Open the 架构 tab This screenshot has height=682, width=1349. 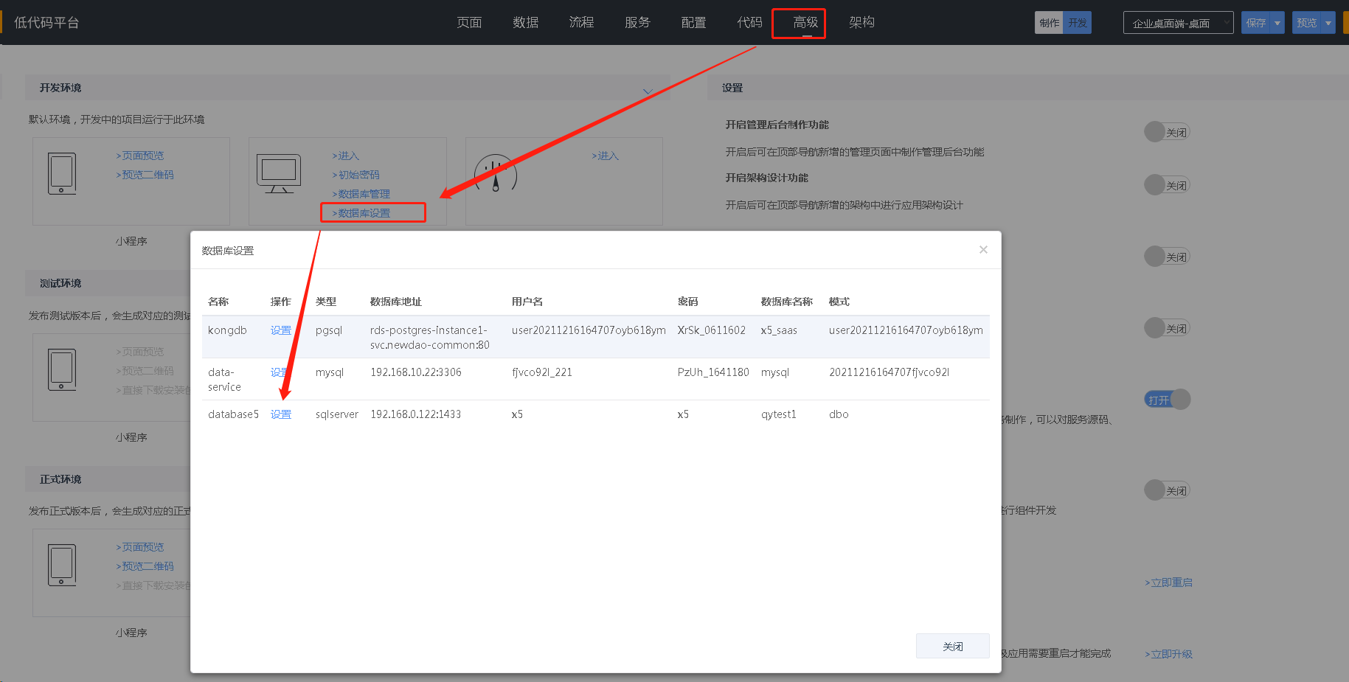[x=861, y=23]
